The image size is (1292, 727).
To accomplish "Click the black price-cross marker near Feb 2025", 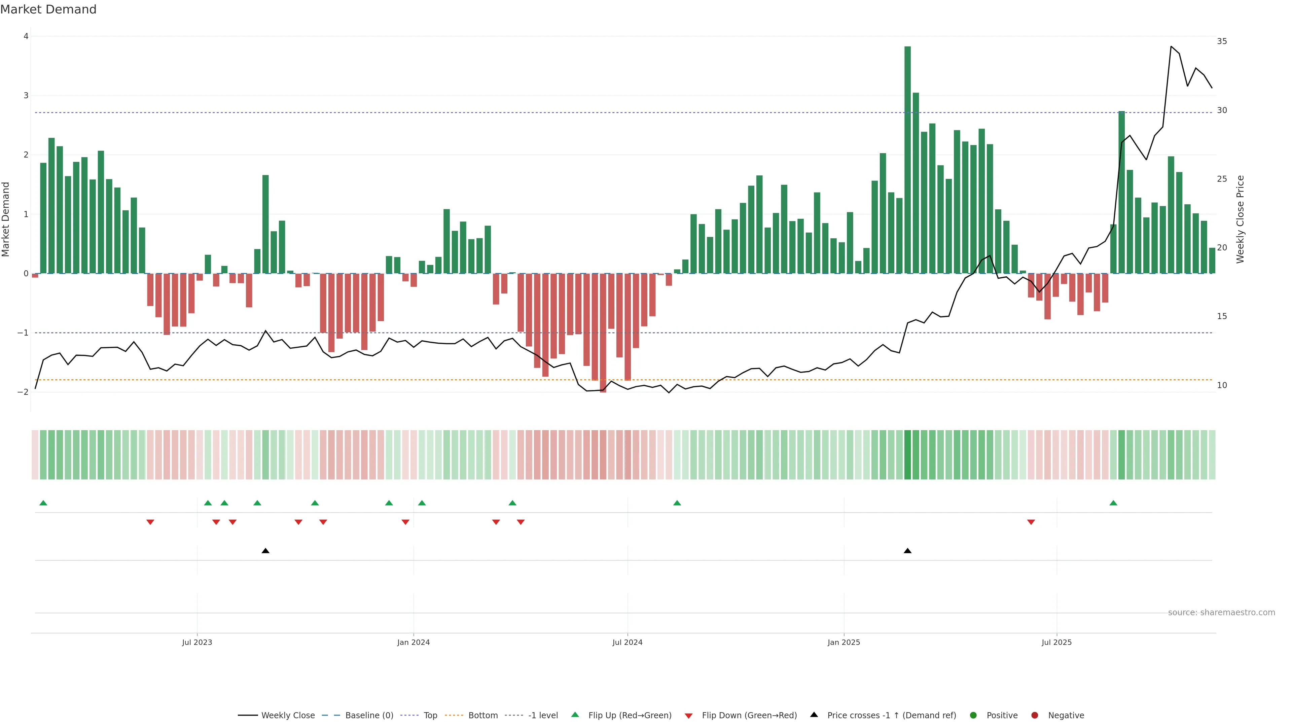I will pos(907,551).
